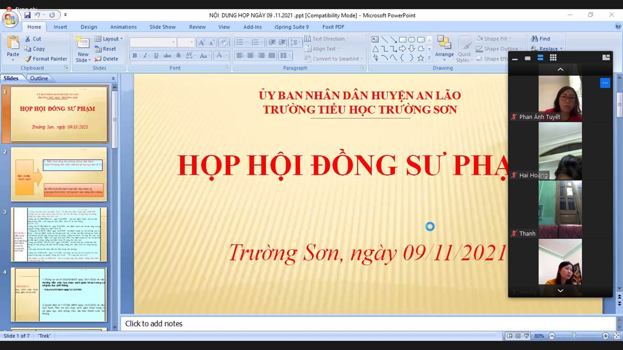Click the Format Painter tool
This screenshot has height=350, width=623.
[x=46, y=59]
